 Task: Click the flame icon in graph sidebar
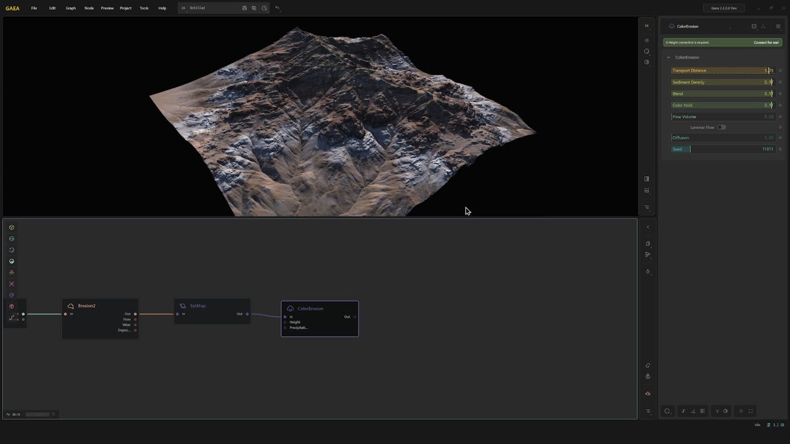click(x=648, y=271)
